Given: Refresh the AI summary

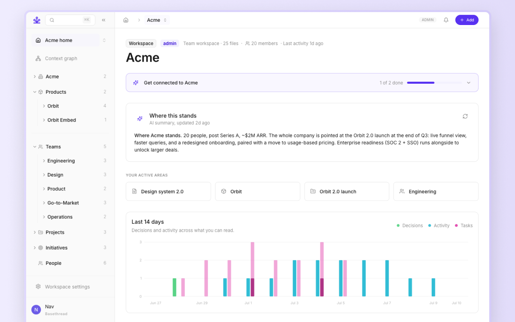Looking at the screenshot, I should point(465,116).
